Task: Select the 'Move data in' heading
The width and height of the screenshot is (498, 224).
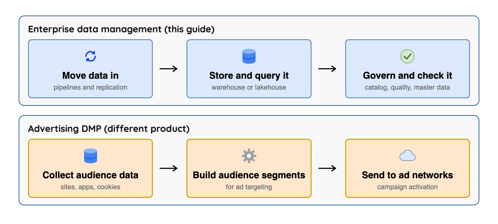Action: click(x=91, y=76)
